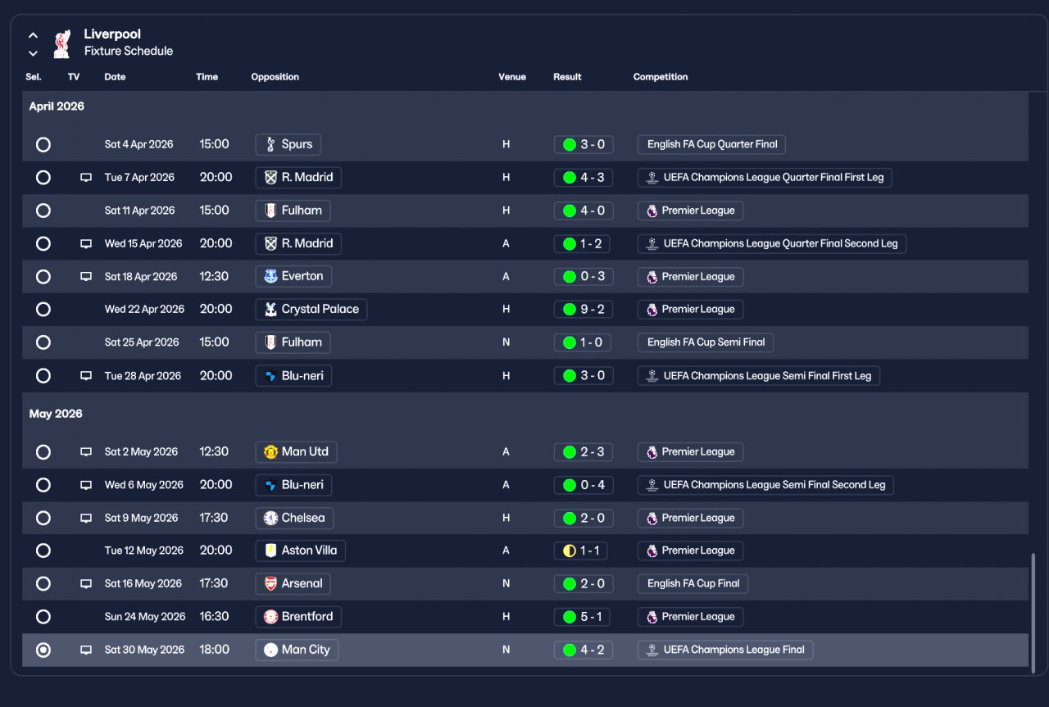Click the down chevron beside Fixture Schedule

point(33,53)
